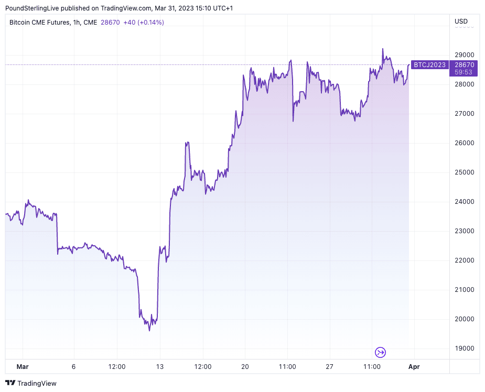The height and width of the screenshot is (392, 485).
Task: Click the 13 date marker on the time axis
Action: point(160,367)
